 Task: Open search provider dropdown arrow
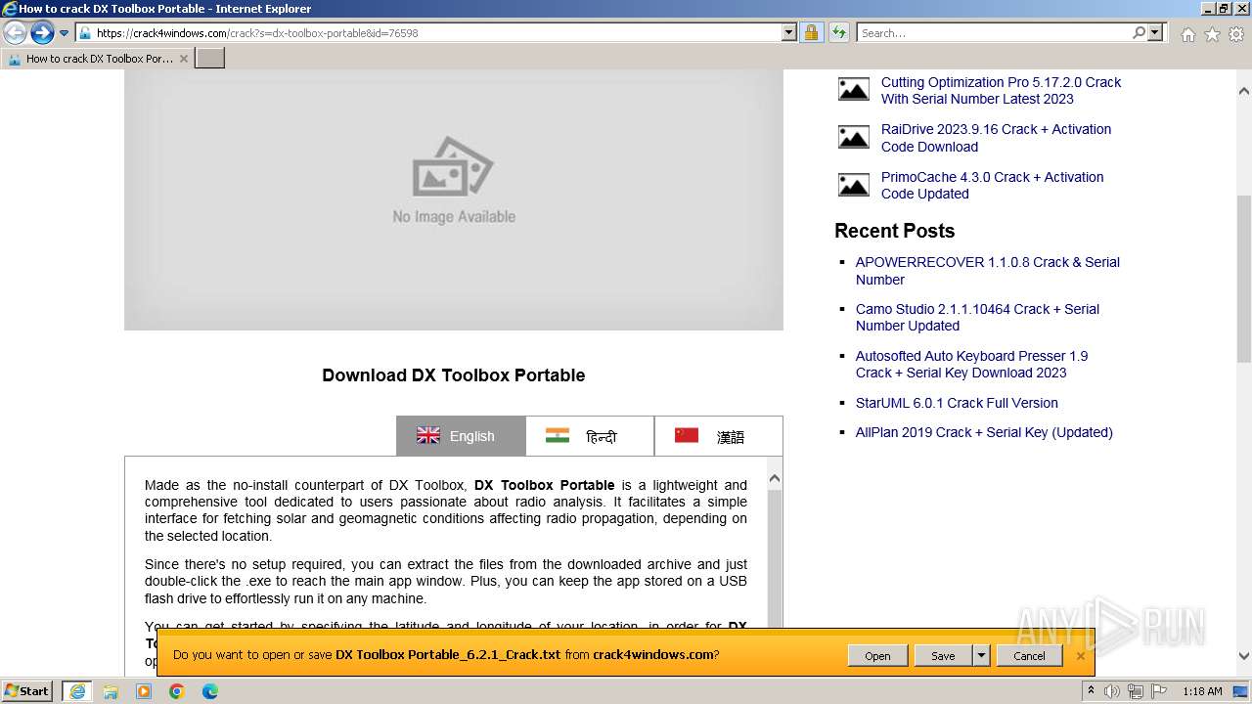1155,33
